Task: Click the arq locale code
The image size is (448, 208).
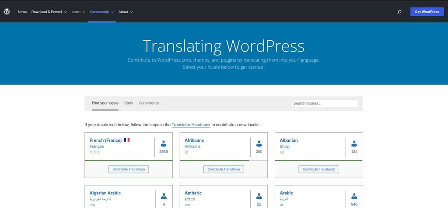Action: click(92, 205)
